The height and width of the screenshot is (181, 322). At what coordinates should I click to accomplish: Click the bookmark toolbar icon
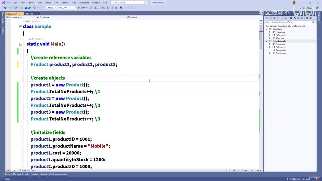[120, 8]
